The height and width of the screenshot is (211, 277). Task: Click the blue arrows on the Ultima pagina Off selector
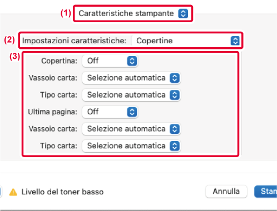coord(132,112)
